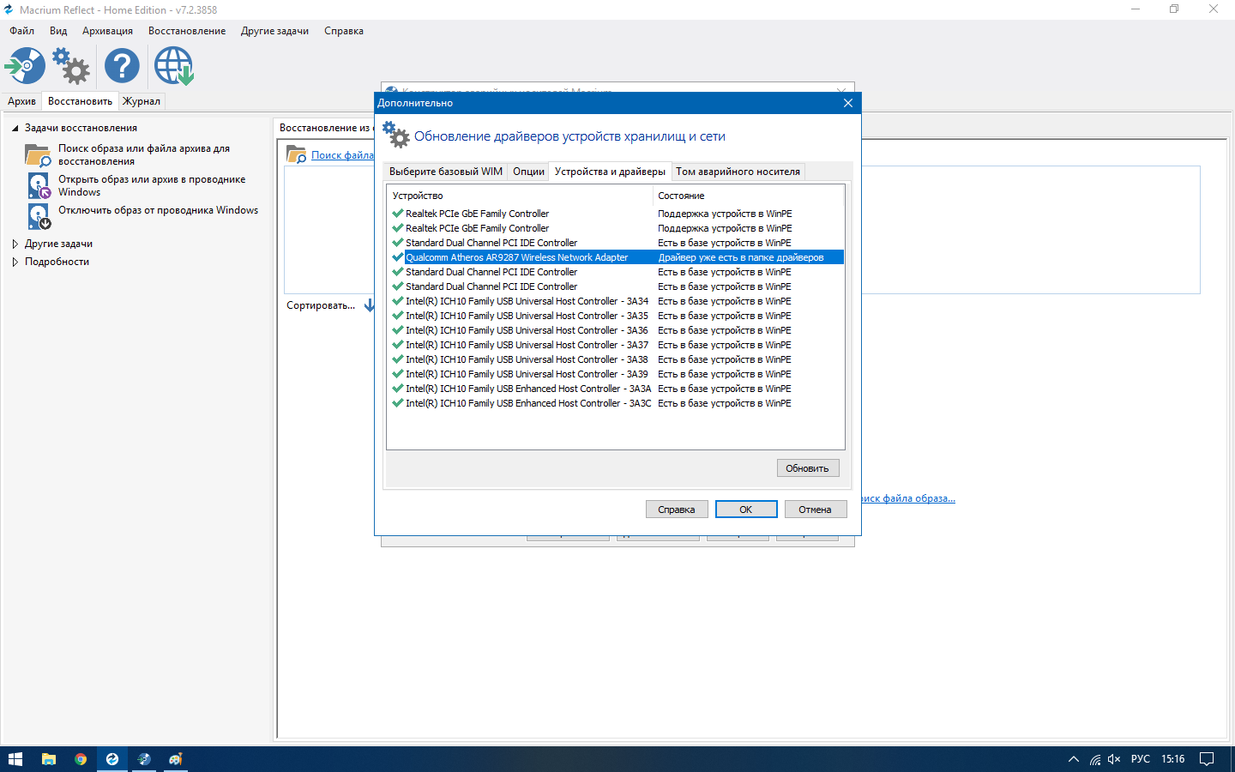Close the Дополнительно dialog with the X
This screenshot has height=772, width=1235.
point(847,103)
